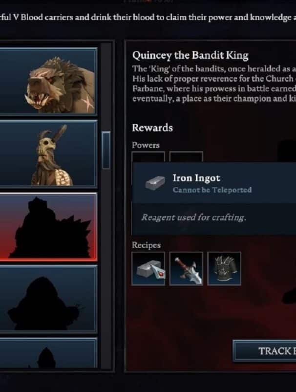
Task: Select the snarling bear boss portrait
Action: coord(48,81)
